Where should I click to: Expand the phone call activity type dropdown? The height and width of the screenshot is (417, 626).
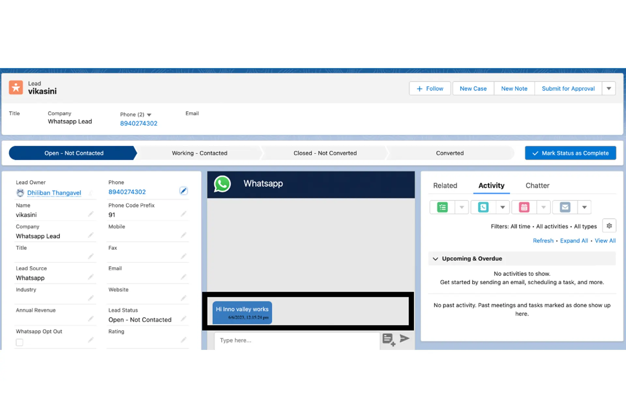pyautogui.click(x=503, y=207)
